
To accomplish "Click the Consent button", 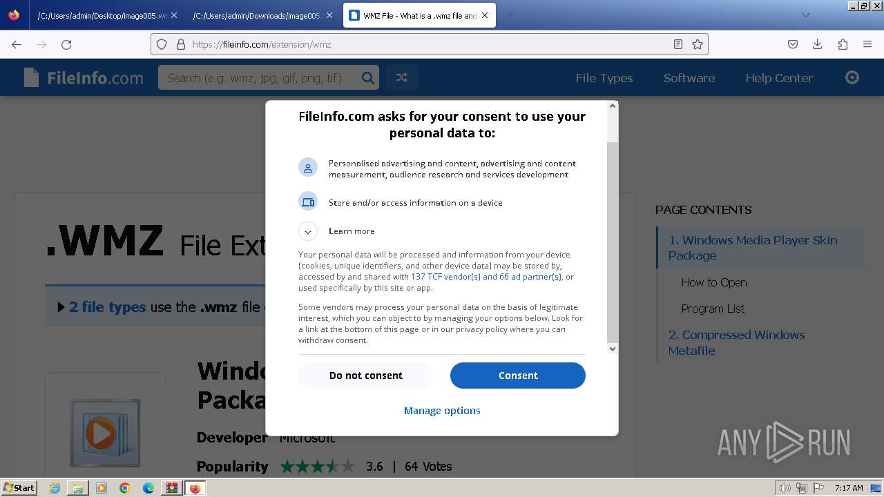I will (x=518, y=376).
